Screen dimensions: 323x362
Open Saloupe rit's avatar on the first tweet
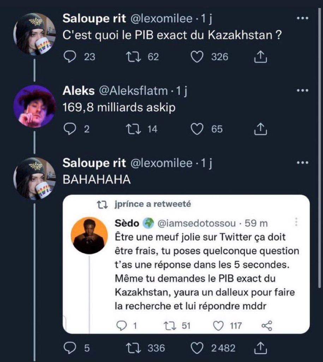tap(34, 34)
